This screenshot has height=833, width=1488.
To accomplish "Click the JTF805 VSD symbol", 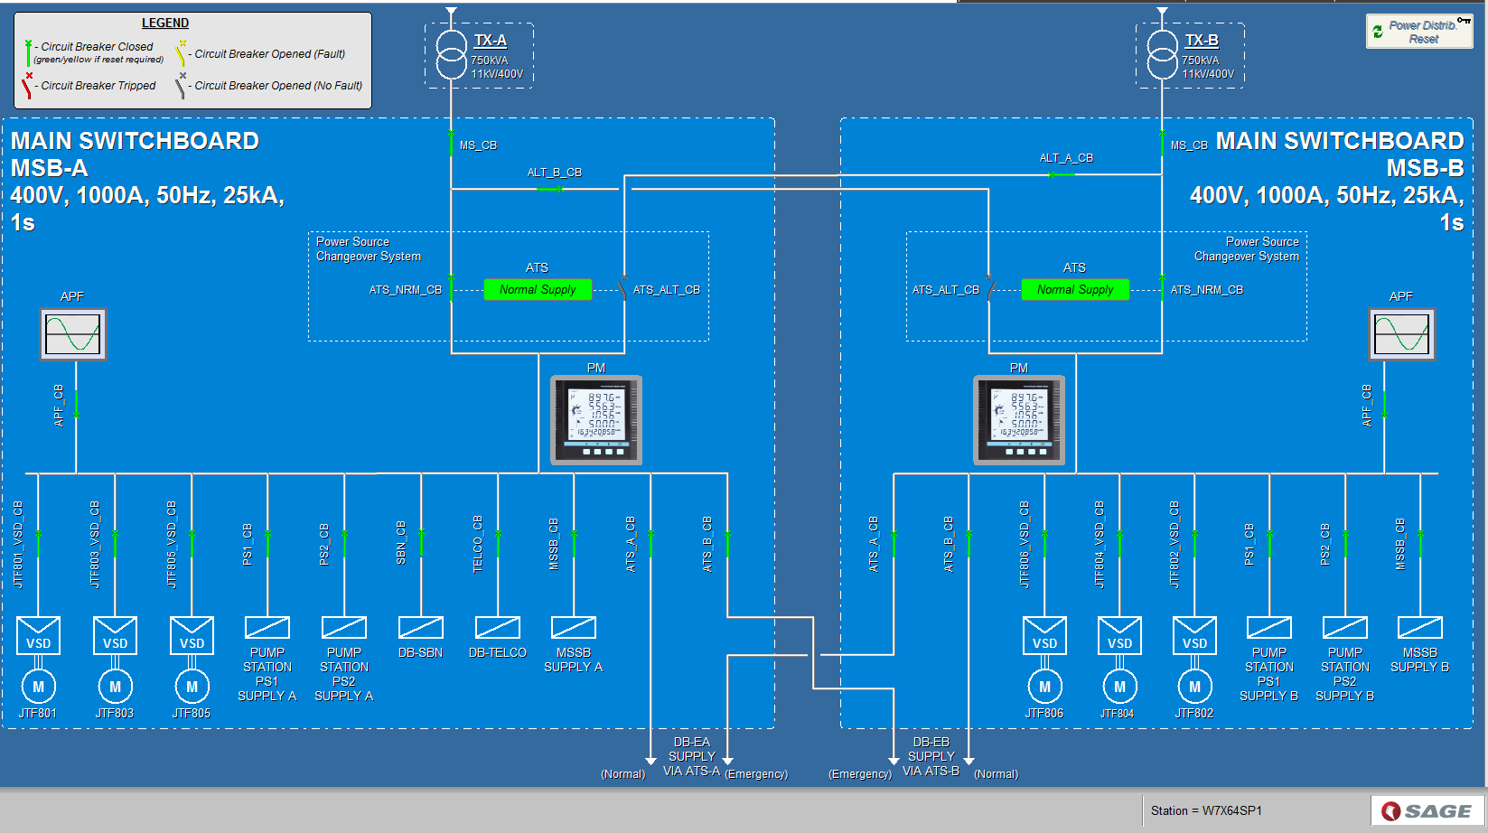I will [x=192, y=635].
